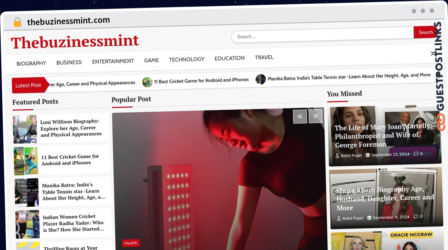
Task: Navigate to the Education category
Action: (230, 58)
